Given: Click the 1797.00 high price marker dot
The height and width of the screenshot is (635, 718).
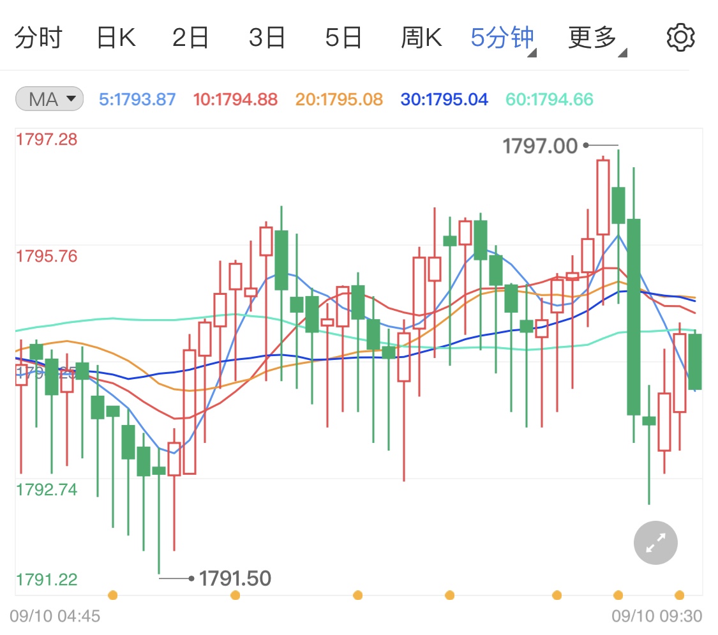Looking at the screenshot, I should [x=585, y=146].
